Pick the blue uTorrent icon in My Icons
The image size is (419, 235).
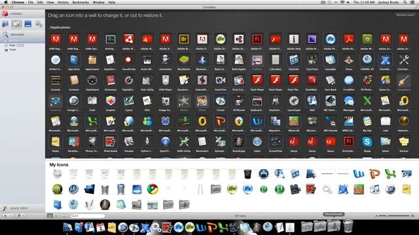(73, 189)
